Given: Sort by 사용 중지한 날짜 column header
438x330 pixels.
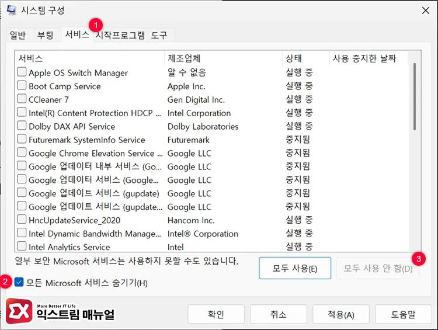Looking at the screenshot, I should 369,58.
